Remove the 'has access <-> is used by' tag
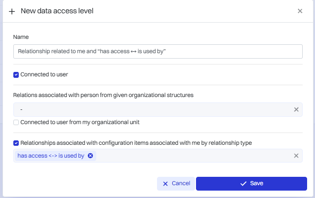The image size is (315, 198). click(90, 156)
